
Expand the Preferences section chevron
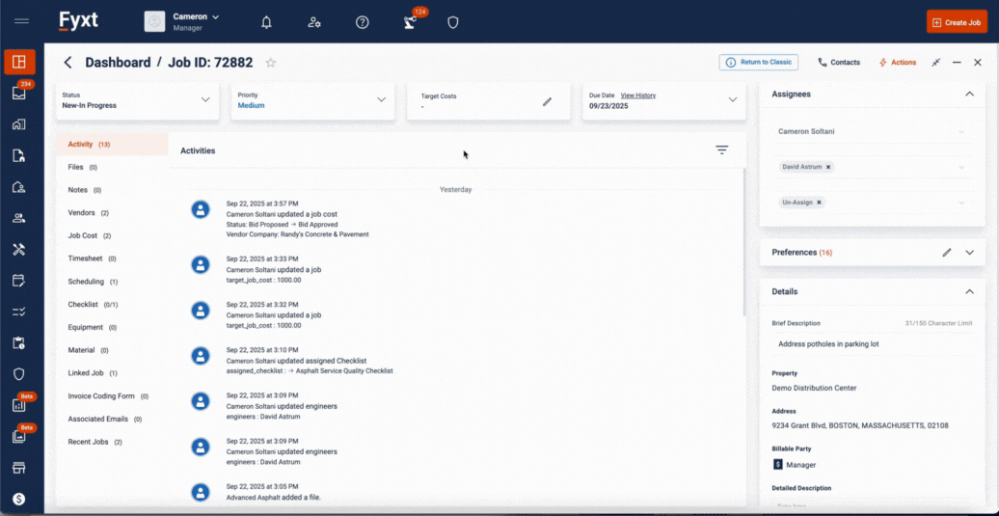pos(969,253)
